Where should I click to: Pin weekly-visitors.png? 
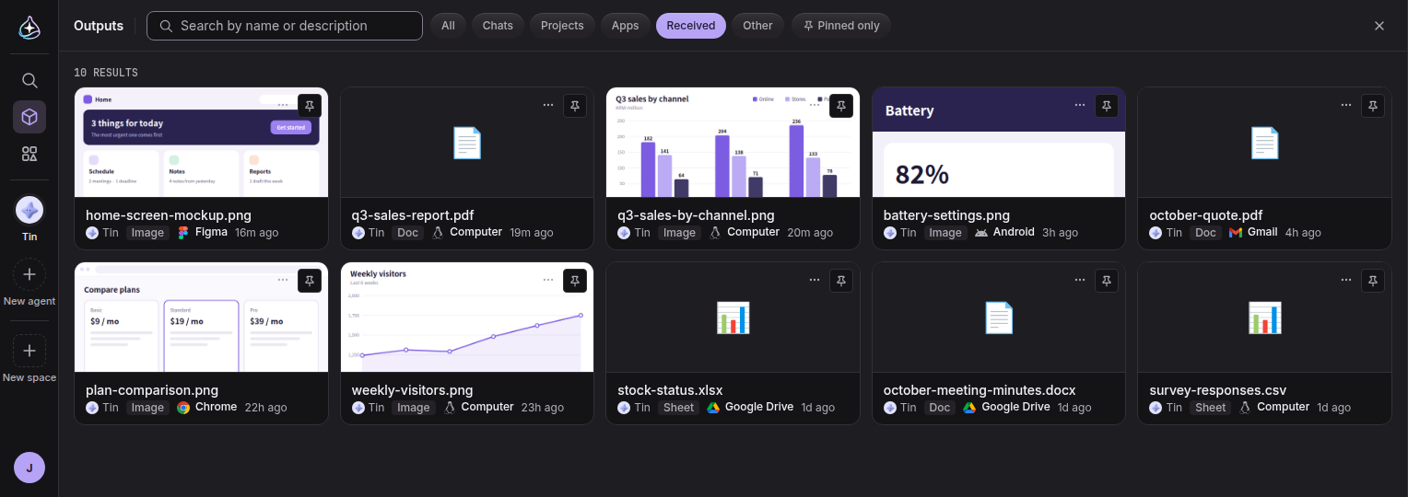pyautogui.click(x=575, y=281)
